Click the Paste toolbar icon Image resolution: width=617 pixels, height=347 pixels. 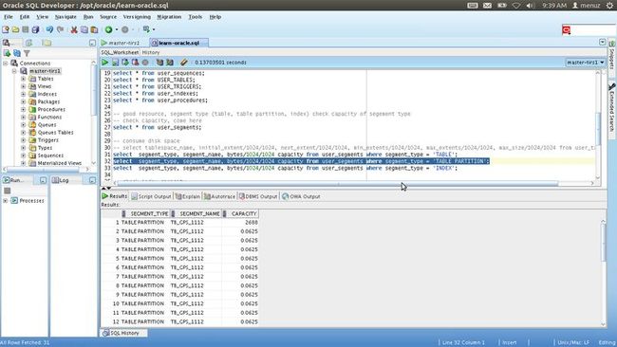94,29
